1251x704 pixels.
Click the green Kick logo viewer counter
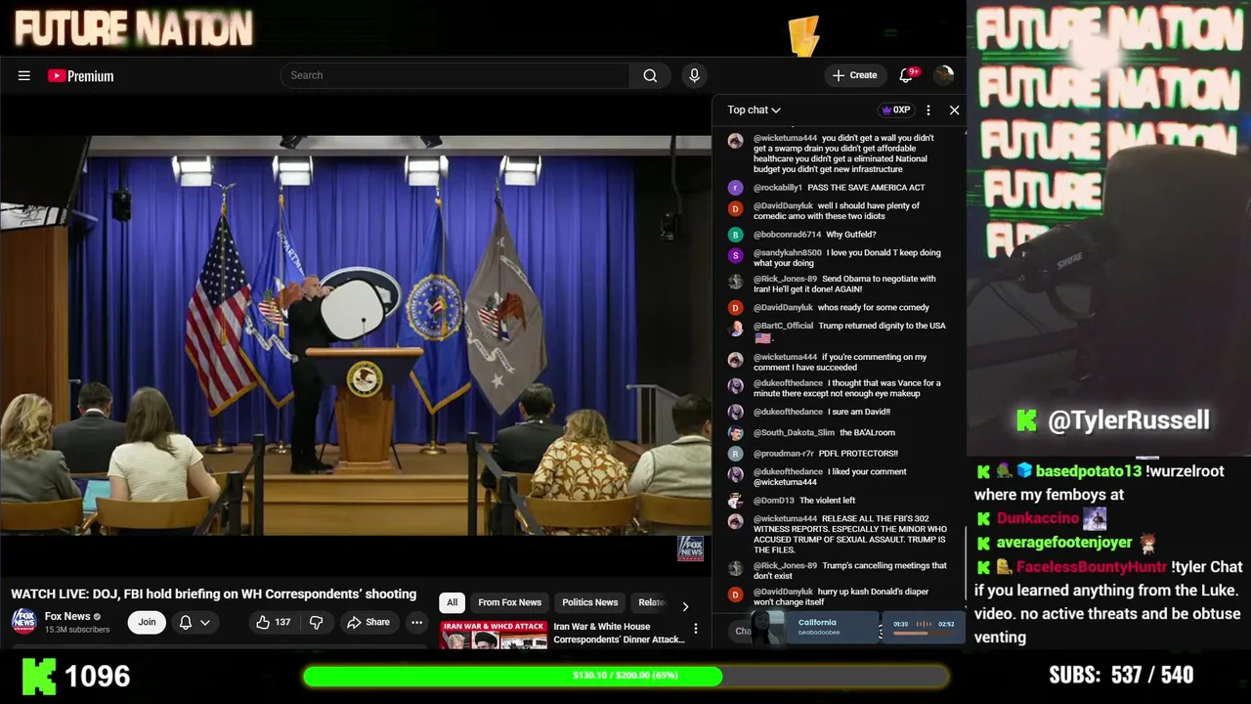point(39,676)
